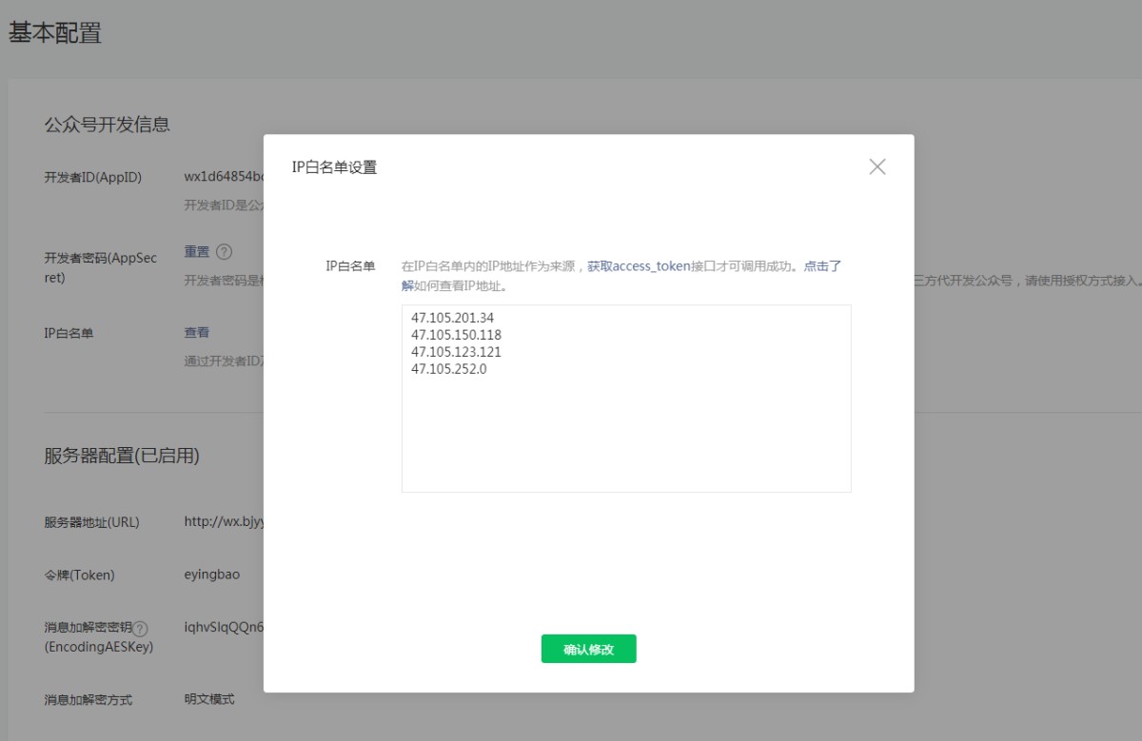This screenshot has width=1142, height=741.
Task: Click the green 确认修改 button
Action: pyautogui.click(x=588, y=649)
